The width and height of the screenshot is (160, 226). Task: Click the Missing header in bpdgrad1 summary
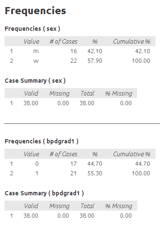pos(59,206)
